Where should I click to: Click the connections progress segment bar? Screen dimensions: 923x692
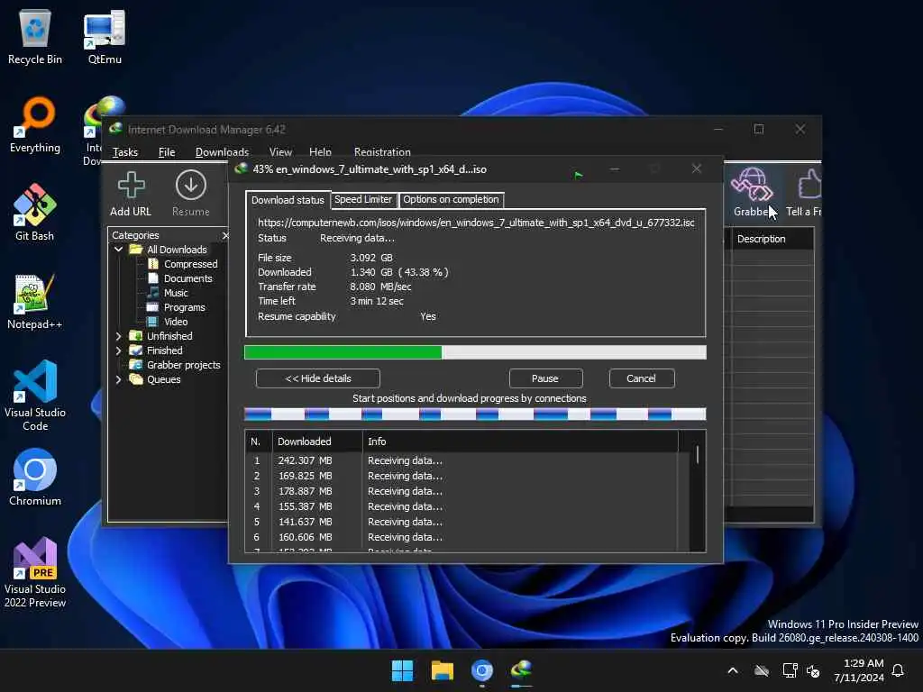pyautogui.click(x=475, y=414)
